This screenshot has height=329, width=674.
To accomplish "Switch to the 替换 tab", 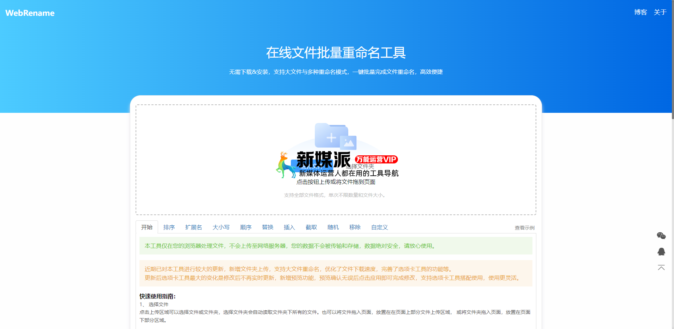I will click(268, 227).
